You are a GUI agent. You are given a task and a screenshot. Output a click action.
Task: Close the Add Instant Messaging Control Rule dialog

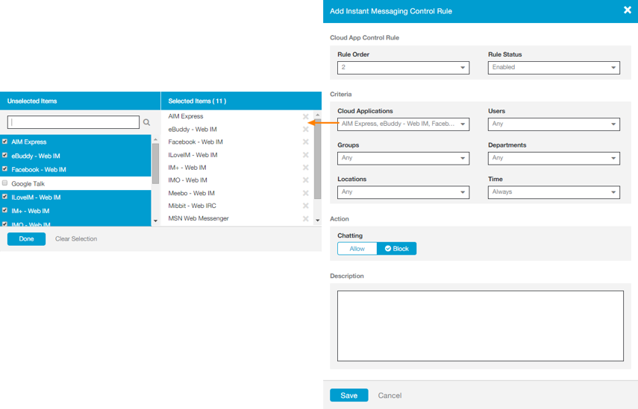pyautogui.click(x=627, y=10)
